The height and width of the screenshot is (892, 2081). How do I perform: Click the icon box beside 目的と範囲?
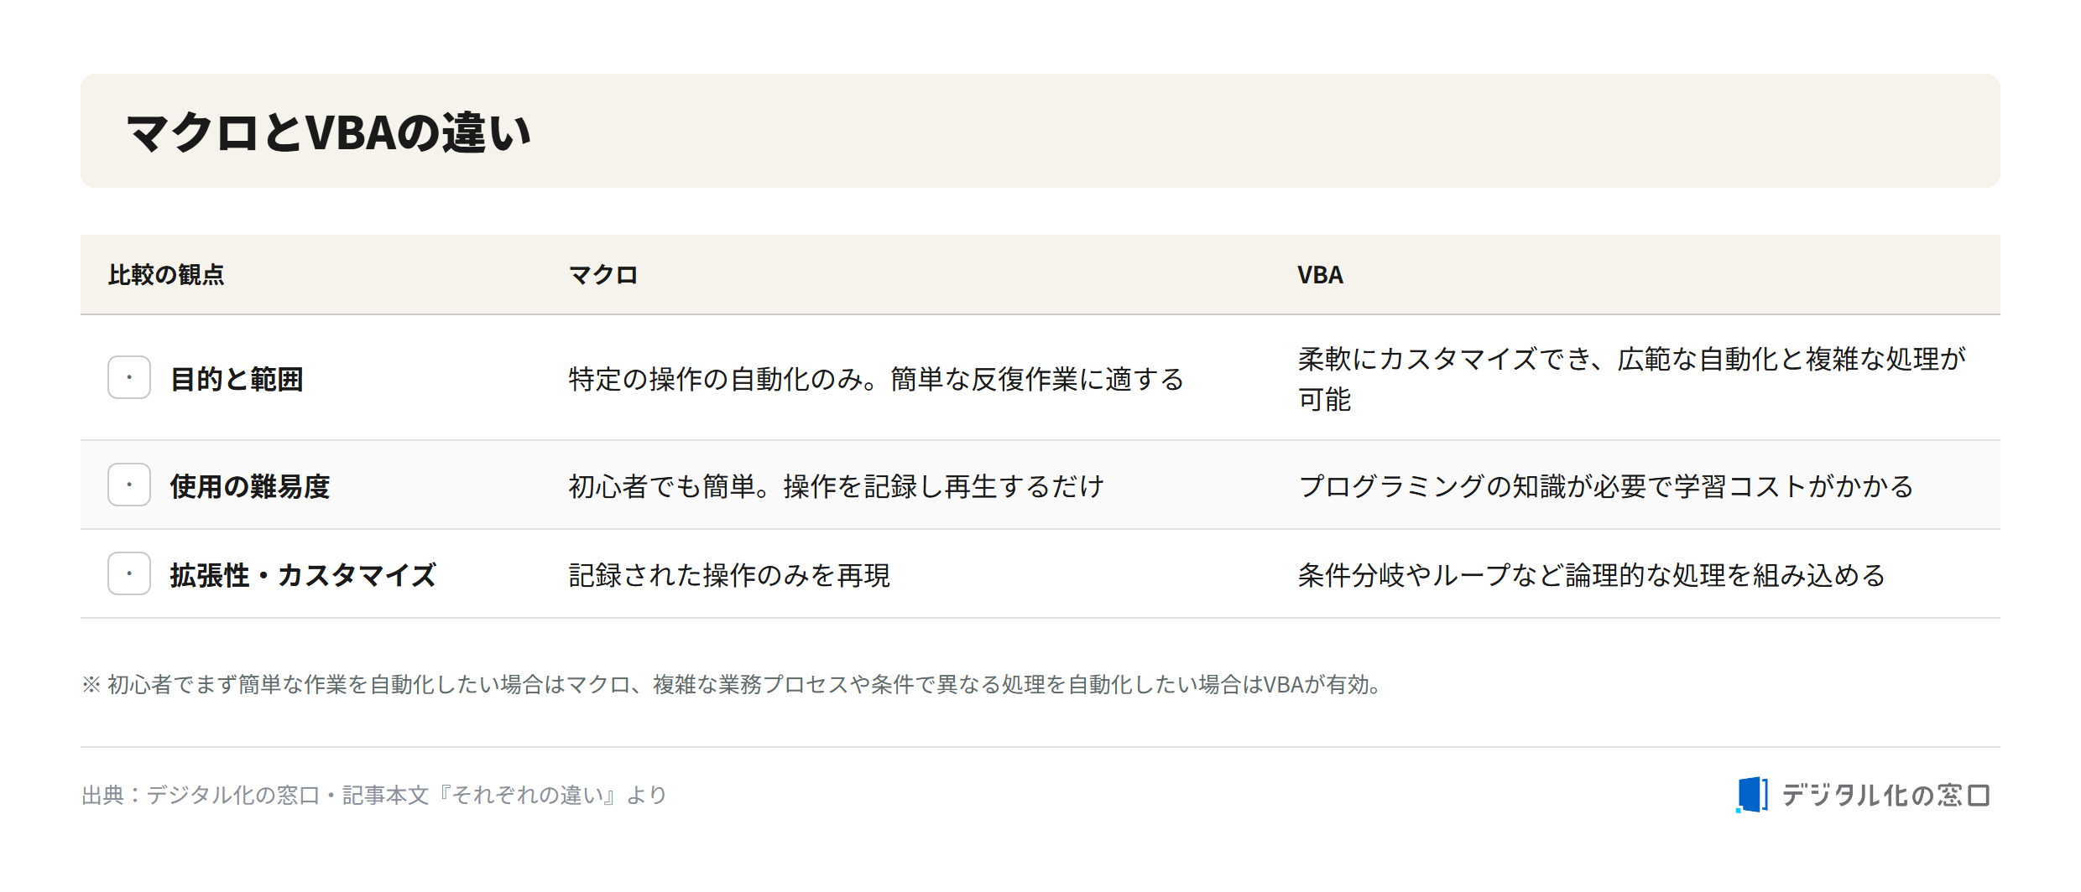129,377
